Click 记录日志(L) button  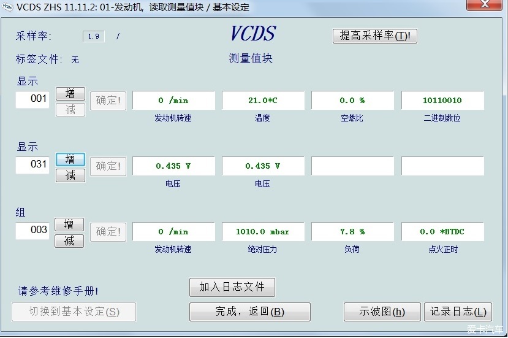click(x=458, y=312)
